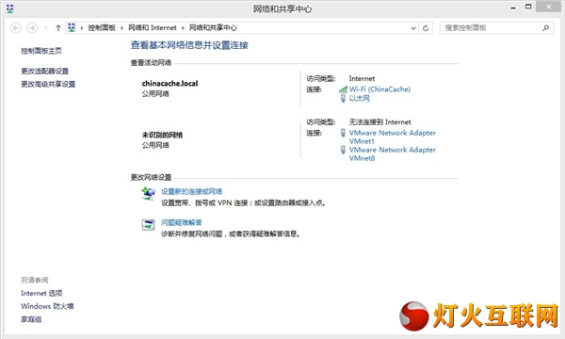The image size is (565, 339).
Task: Open 控制面板 breadcrumb item
Action: click(102, 27)
